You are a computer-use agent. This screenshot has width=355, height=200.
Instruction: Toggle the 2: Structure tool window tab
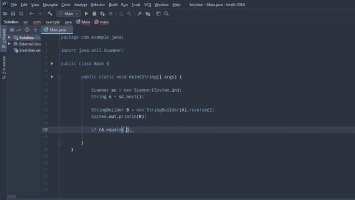4,67
